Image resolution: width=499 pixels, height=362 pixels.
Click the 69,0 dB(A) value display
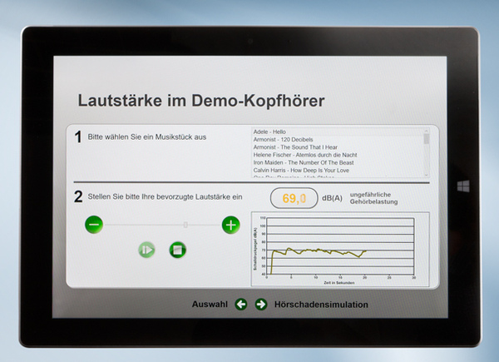coord(294,198)
